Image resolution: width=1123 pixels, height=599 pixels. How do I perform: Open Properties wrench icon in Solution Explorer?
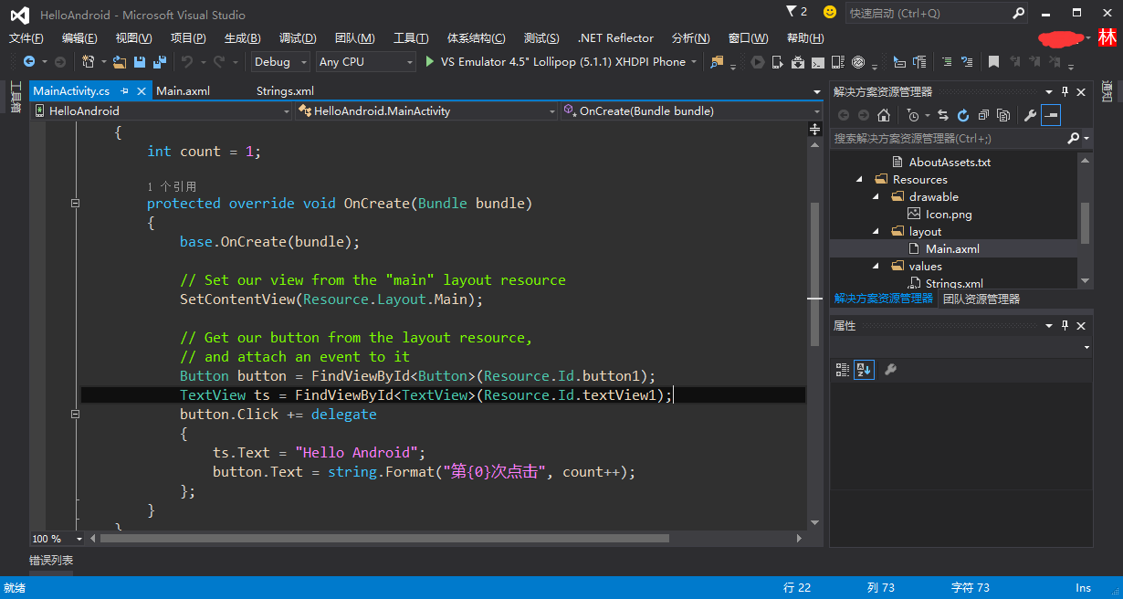pyautogui.click(x=1030, y=115)
